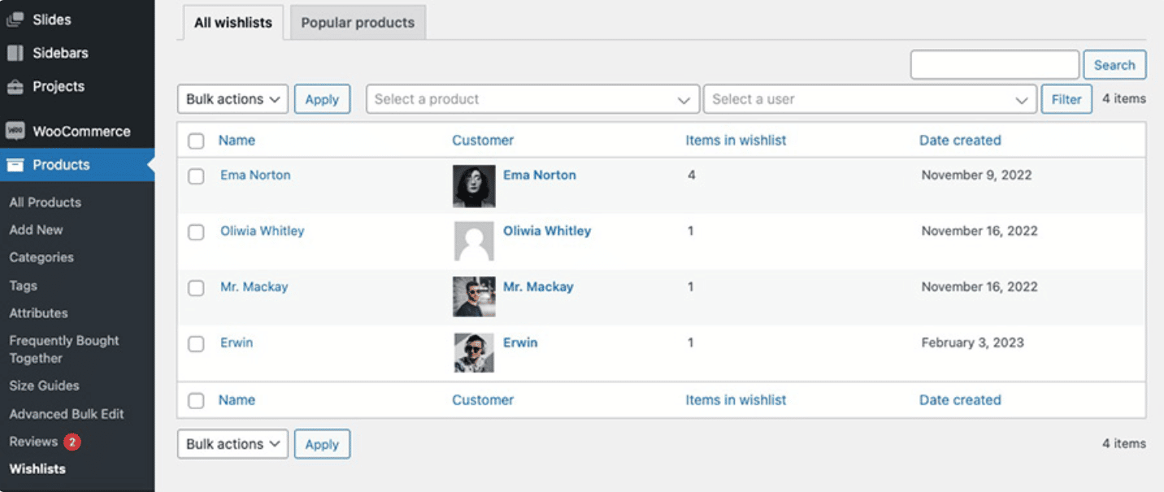Select the Oliwia Whitley row checkbox
The height and width of the screenshot is (492, 1164).
point(196,232)
